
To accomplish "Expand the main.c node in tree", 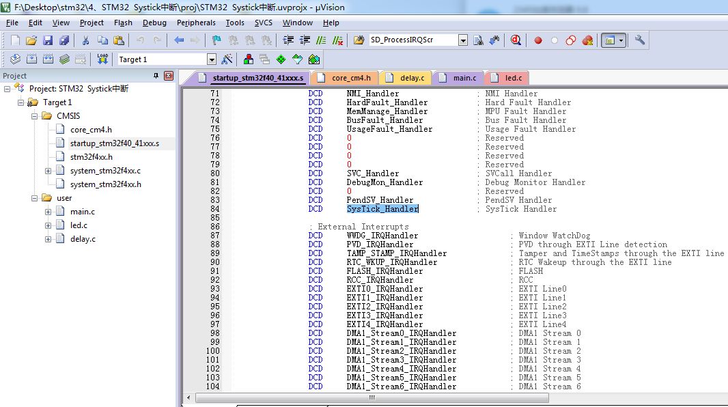I will click(48, 212).
